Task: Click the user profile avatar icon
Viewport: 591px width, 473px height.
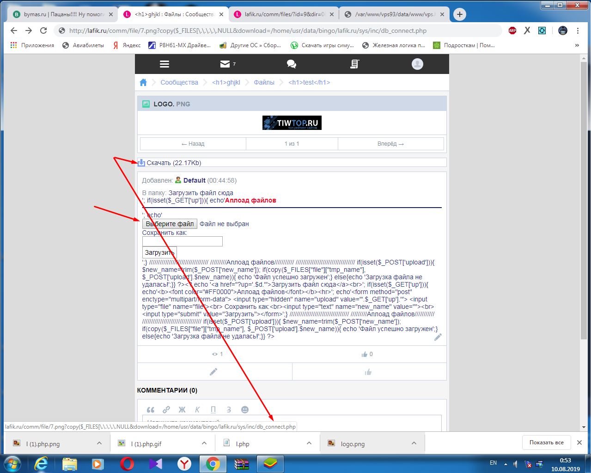Action: pyautogui.click(x=417, y=64)
